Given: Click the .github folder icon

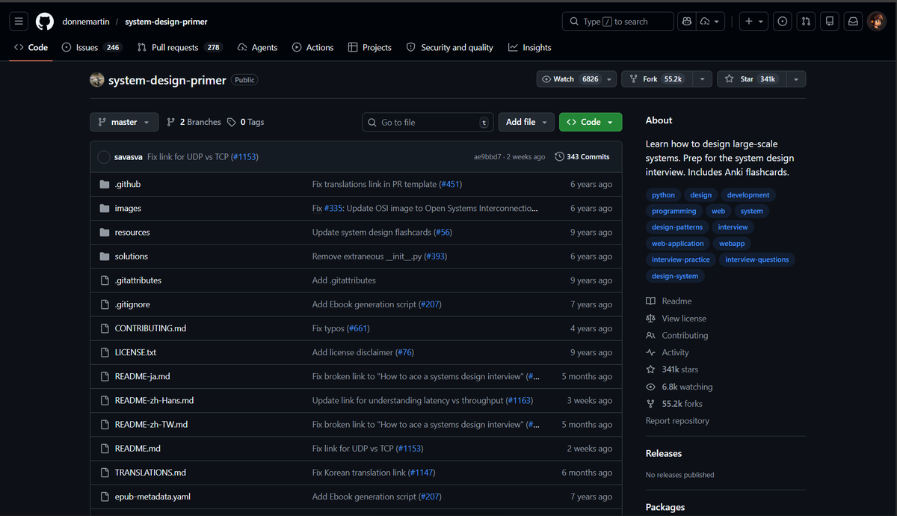Looking at the screenshot, I should (x=105, y=184).
